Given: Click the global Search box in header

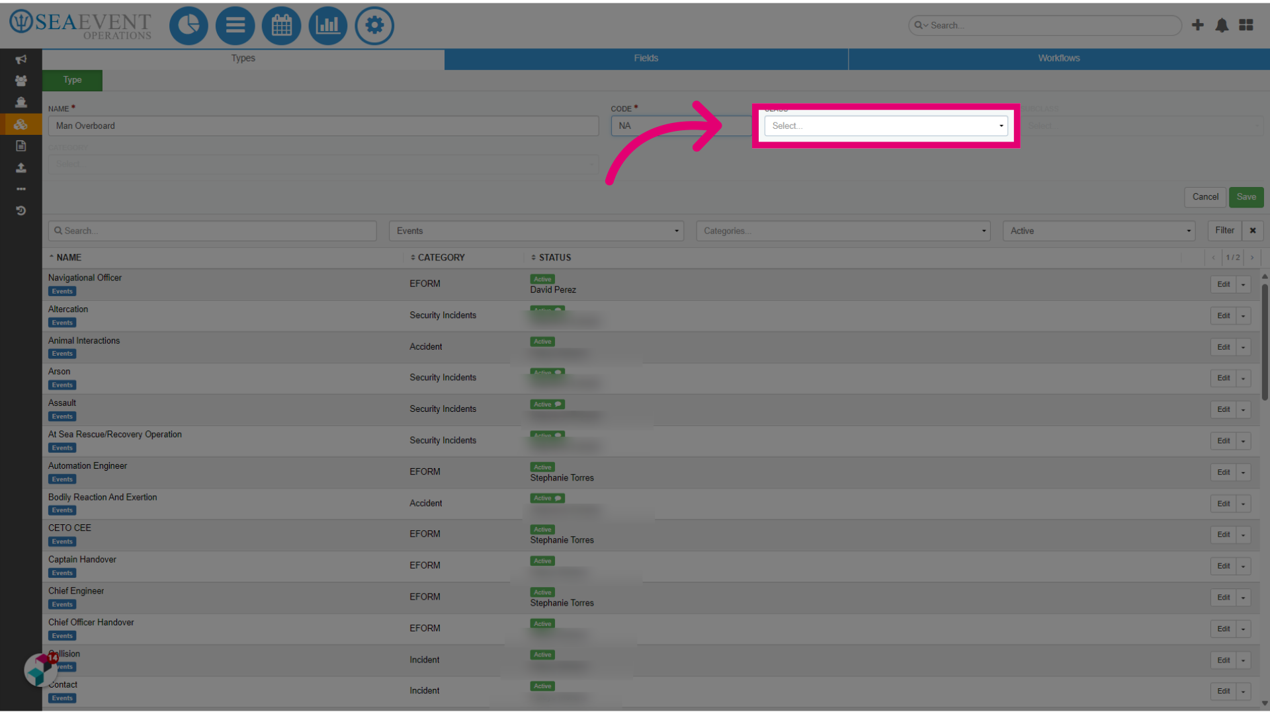Looking at the screenshot, I should tap(1045, 25).
